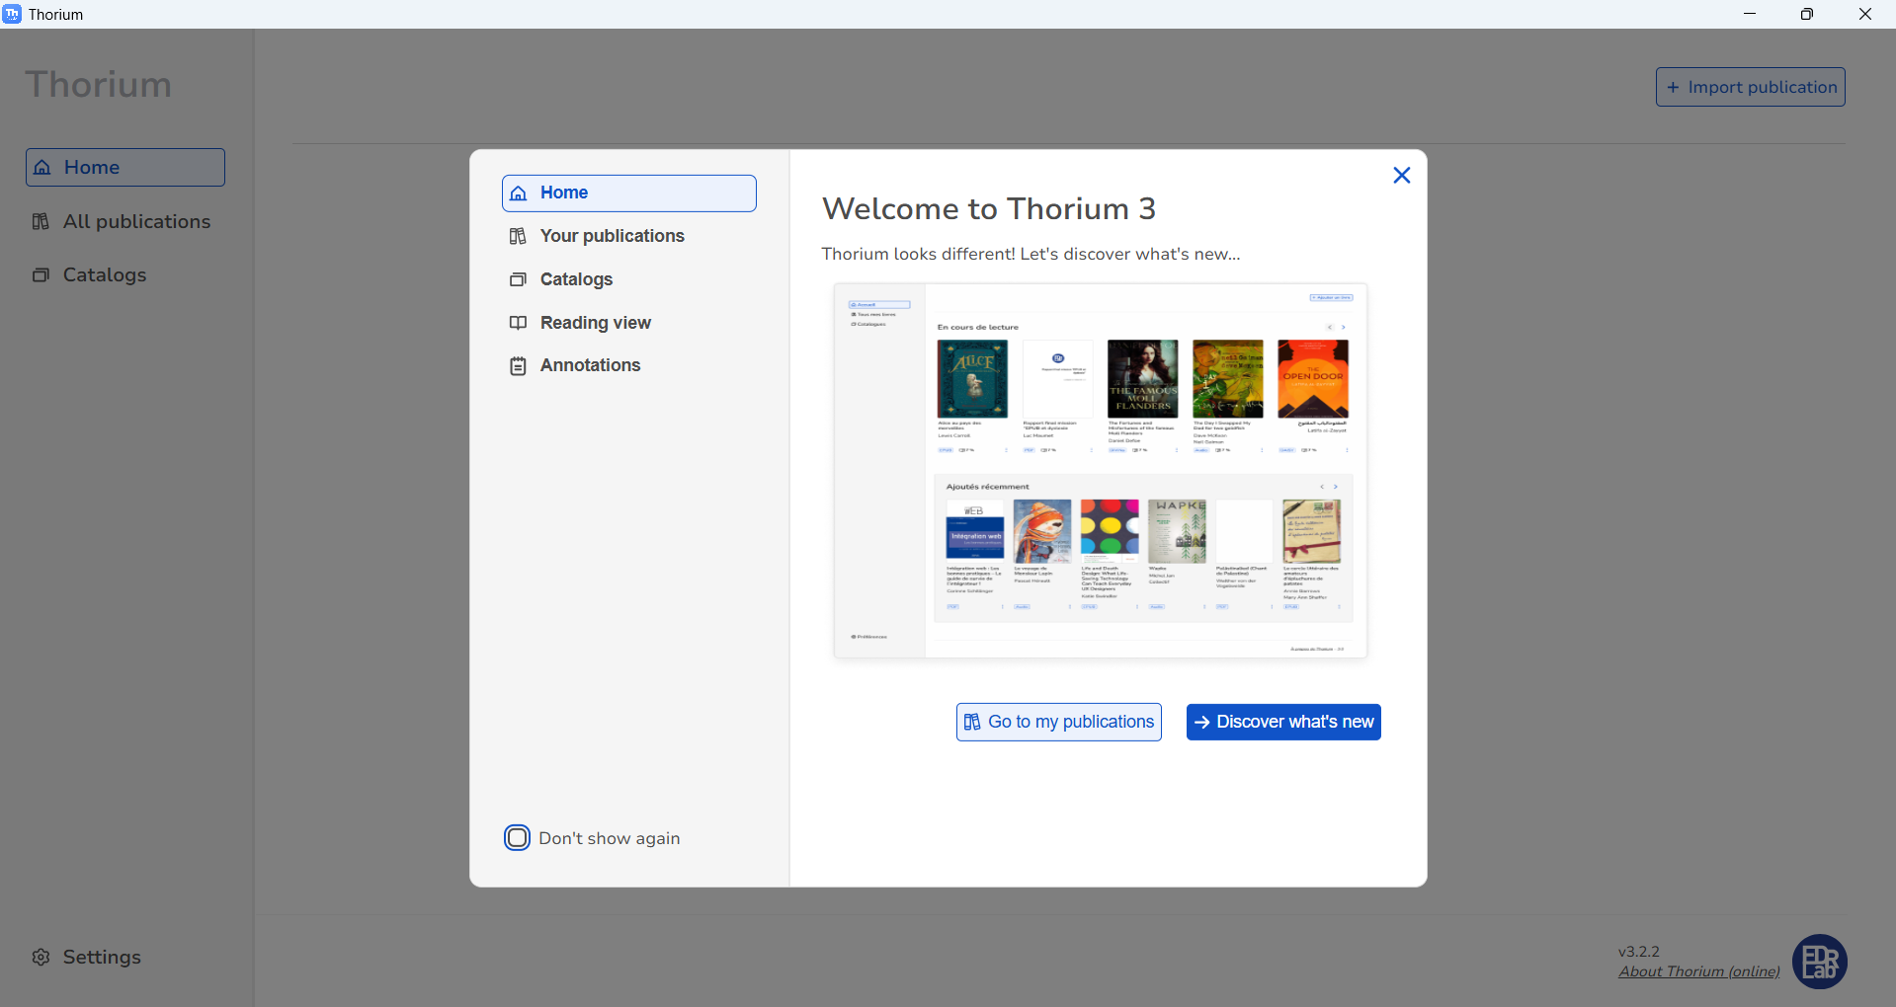Click the EDRLab logo icon
The width and height of the screenshot is (1896, 1007).
1819,962
